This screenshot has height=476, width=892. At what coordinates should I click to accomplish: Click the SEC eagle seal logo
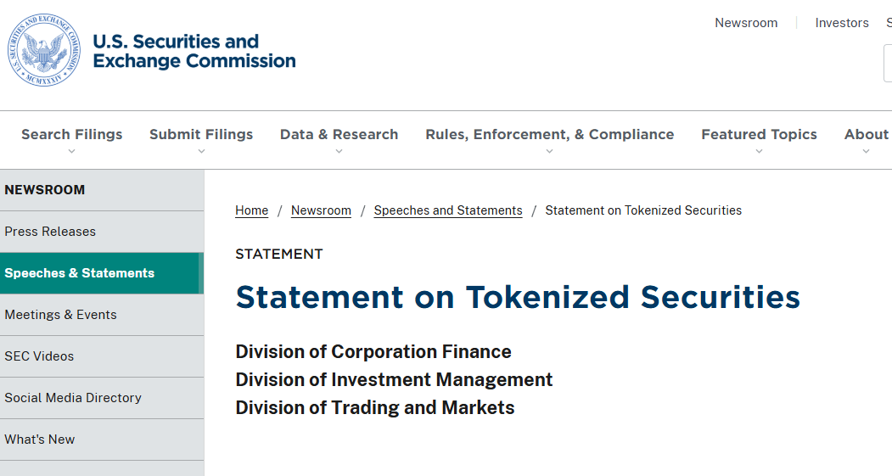click(44, 50)
